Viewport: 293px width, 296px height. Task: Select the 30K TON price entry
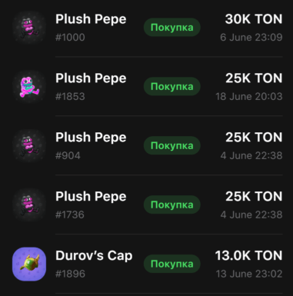[254, 19]
